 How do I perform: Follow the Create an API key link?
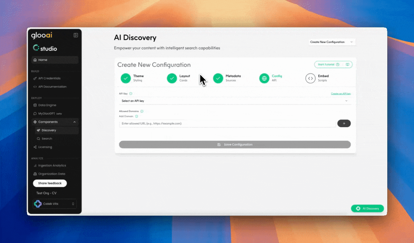point(341,94)
